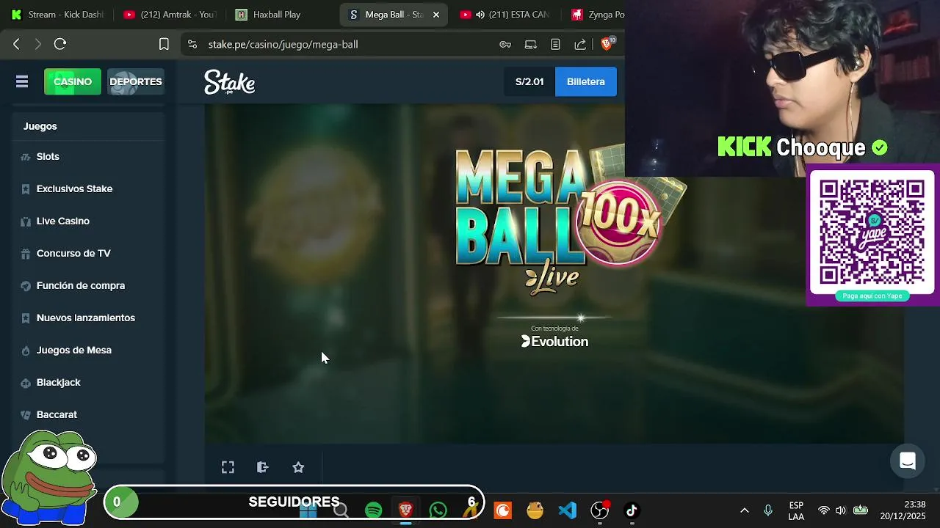Viewport: 940px width, 528px height.
Task: Open the Stake hamburger menu
Action: (22, 81)
